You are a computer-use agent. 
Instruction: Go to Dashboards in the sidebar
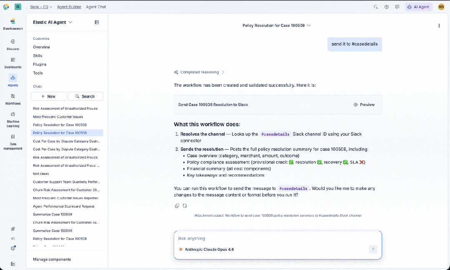click(x=13, y=63)
